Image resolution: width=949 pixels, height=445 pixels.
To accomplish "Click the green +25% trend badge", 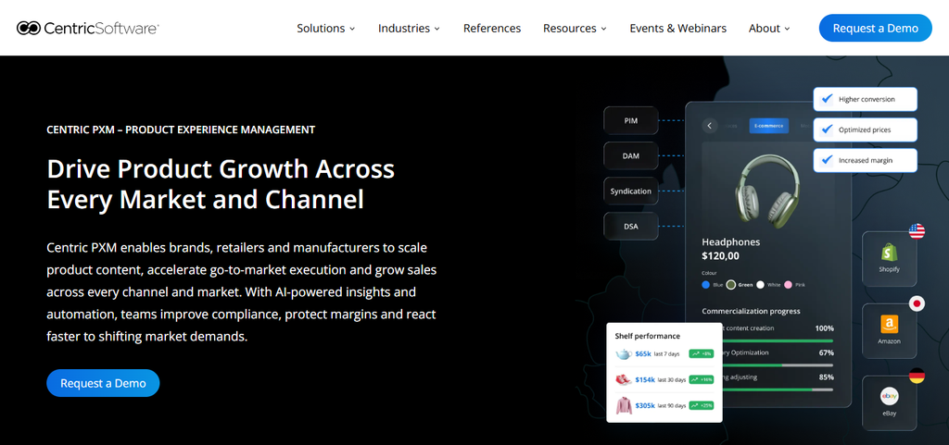I will point(702,405).
